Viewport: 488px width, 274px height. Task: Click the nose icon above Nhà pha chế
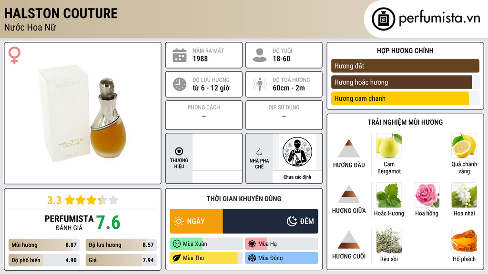tap(259, 151)
